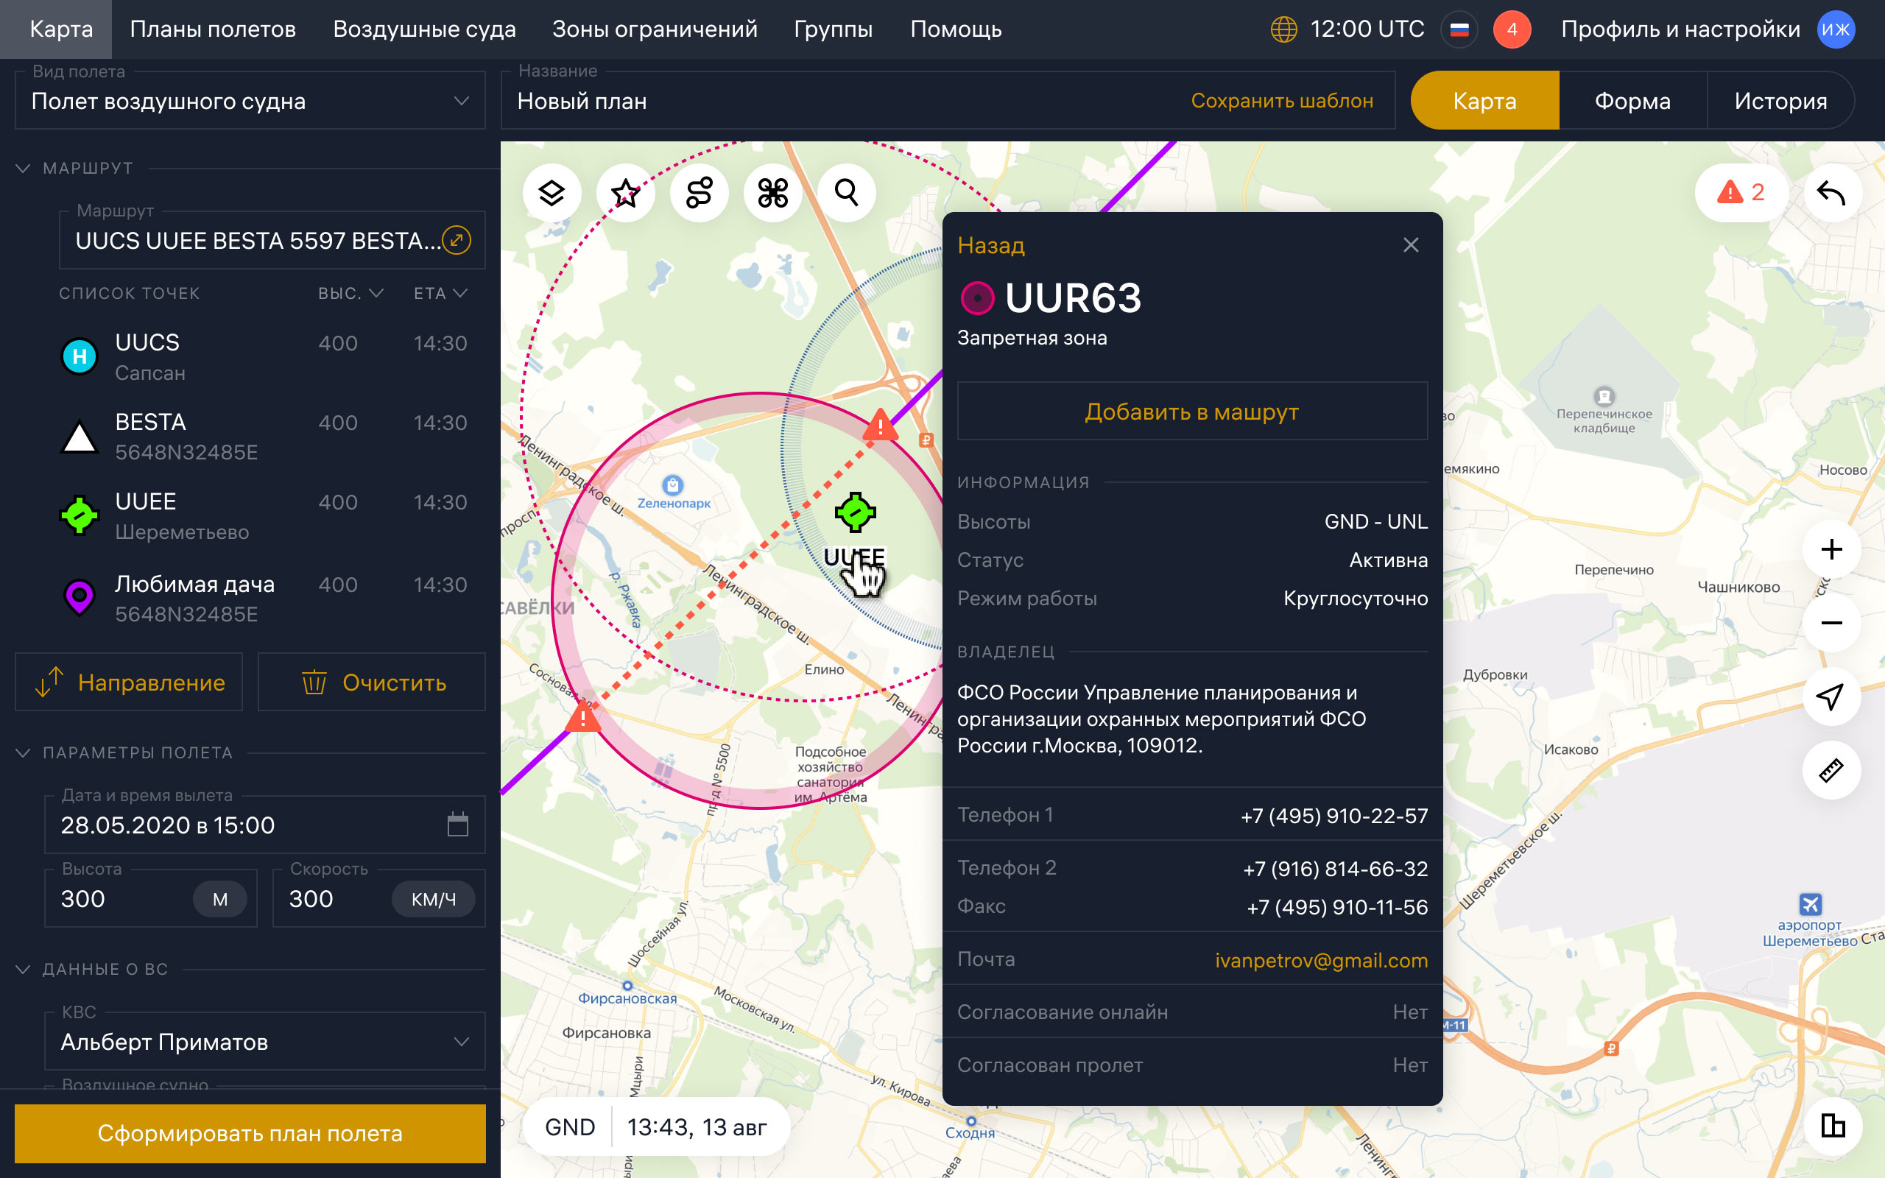Click Добавить в машрут button
1885x1178 pixels.
pyautogui.click(x=1192, y=412)
